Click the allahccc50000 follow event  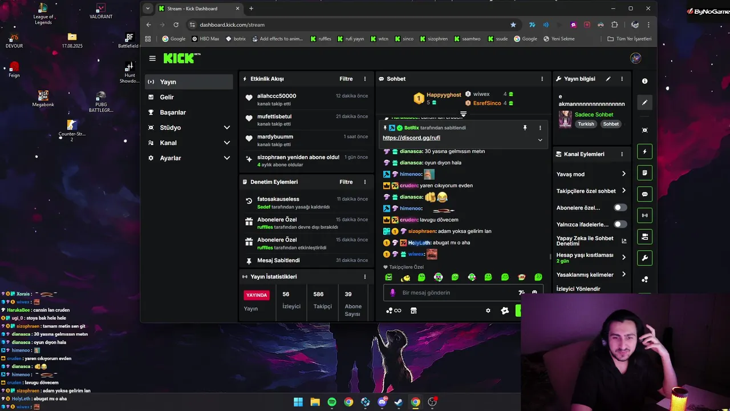pos(307,99)
